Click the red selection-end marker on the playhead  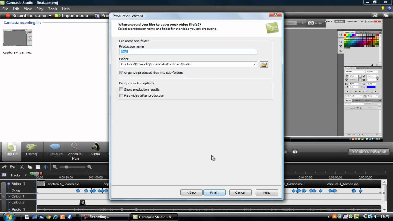click(x=41, y=173)
